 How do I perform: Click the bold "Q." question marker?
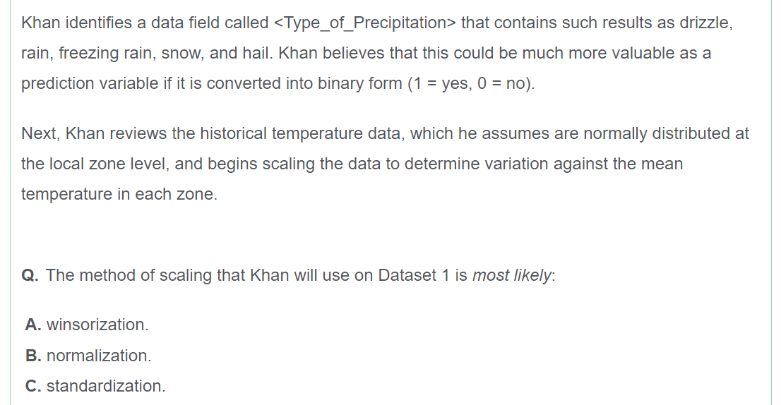[30, 275]
